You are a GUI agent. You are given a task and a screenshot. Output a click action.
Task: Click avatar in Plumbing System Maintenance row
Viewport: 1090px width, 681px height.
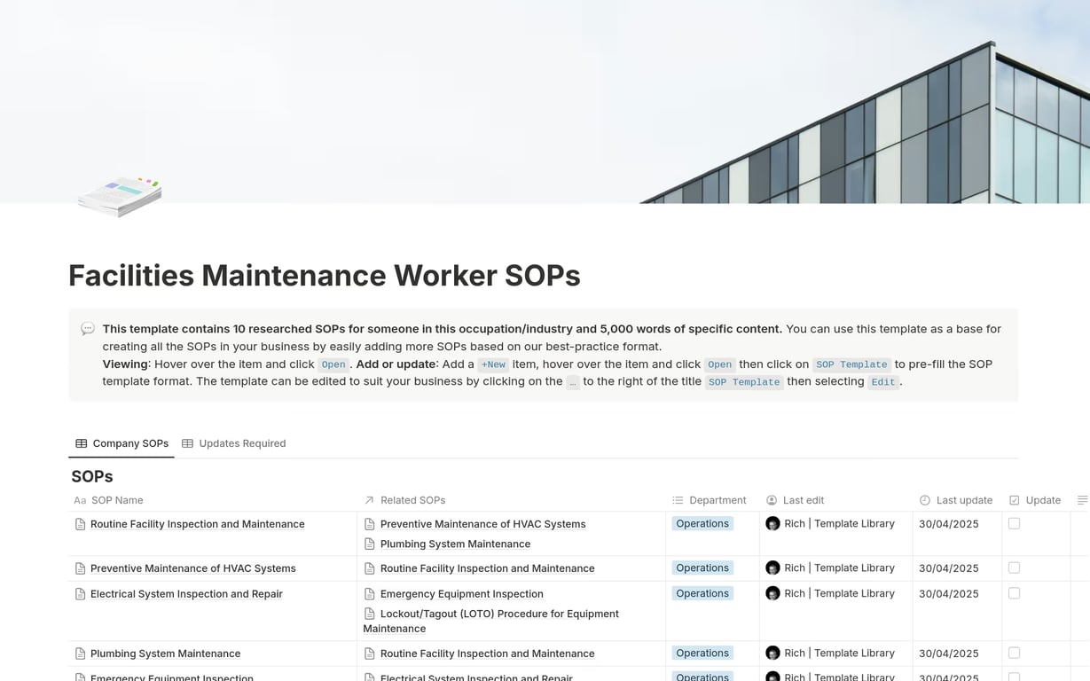click(x=772, y=653)
